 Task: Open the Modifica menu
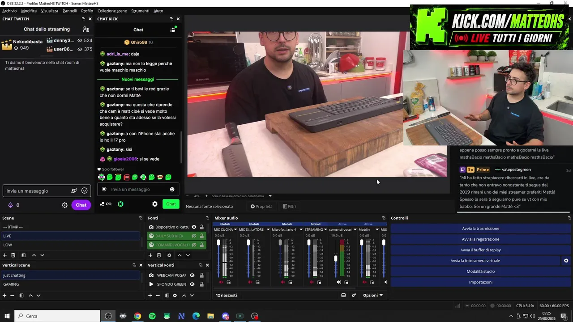tap(29, 11)
